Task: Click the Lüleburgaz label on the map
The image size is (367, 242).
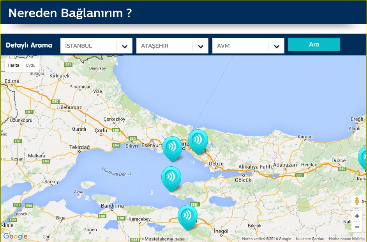Action: (x=69, y=107)
